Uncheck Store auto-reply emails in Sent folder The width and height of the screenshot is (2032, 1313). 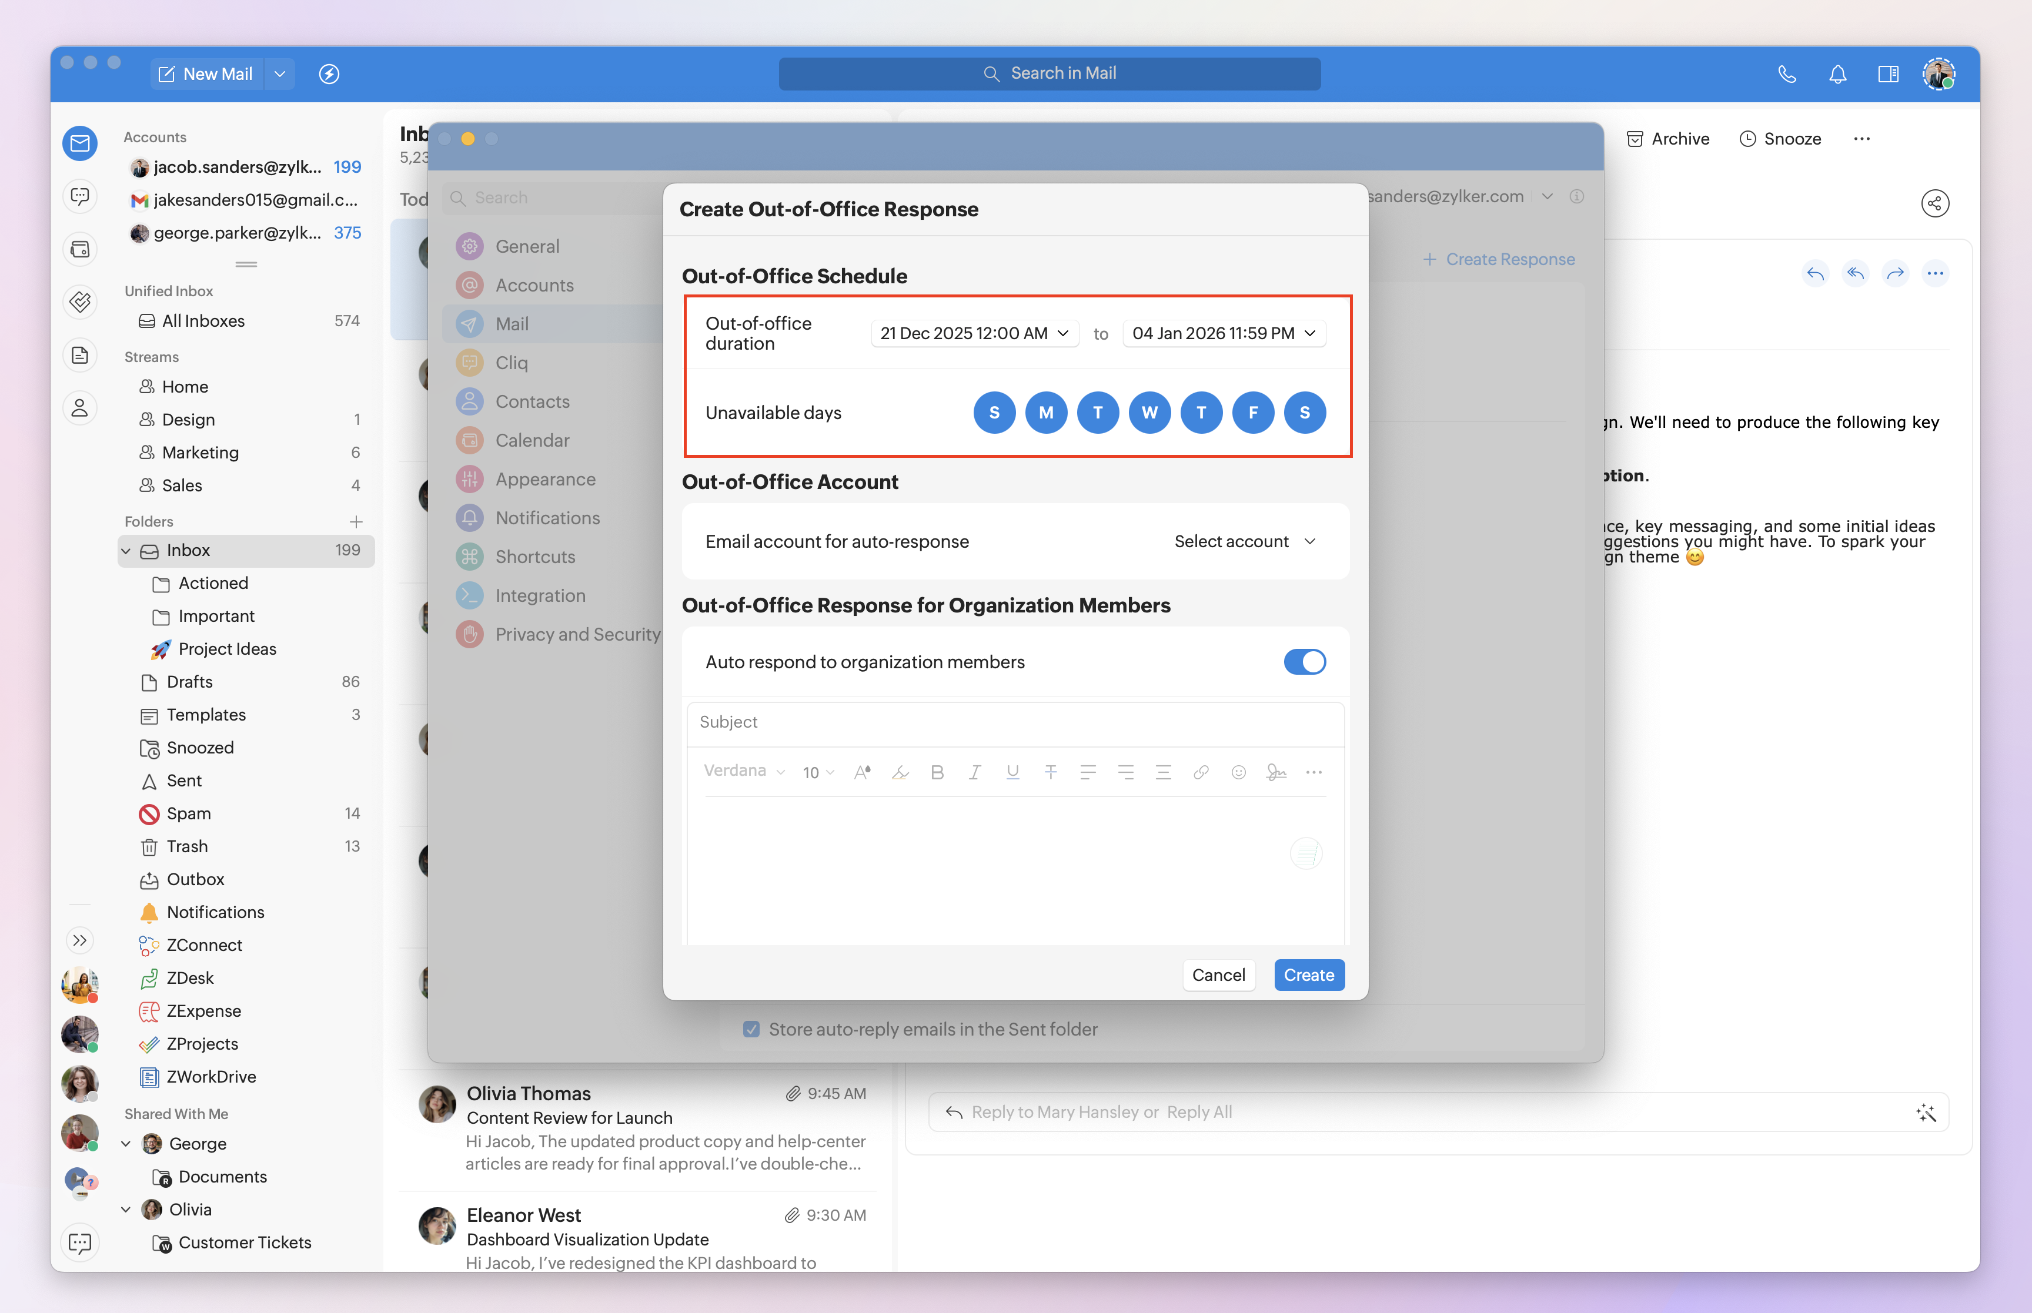tap(751, 1029)
